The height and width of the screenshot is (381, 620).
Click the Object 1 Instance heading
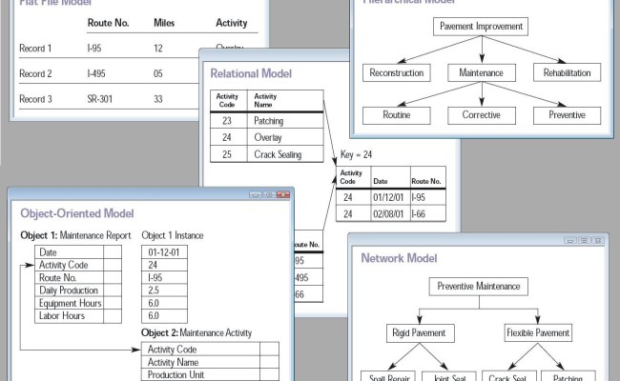[173, 235]
